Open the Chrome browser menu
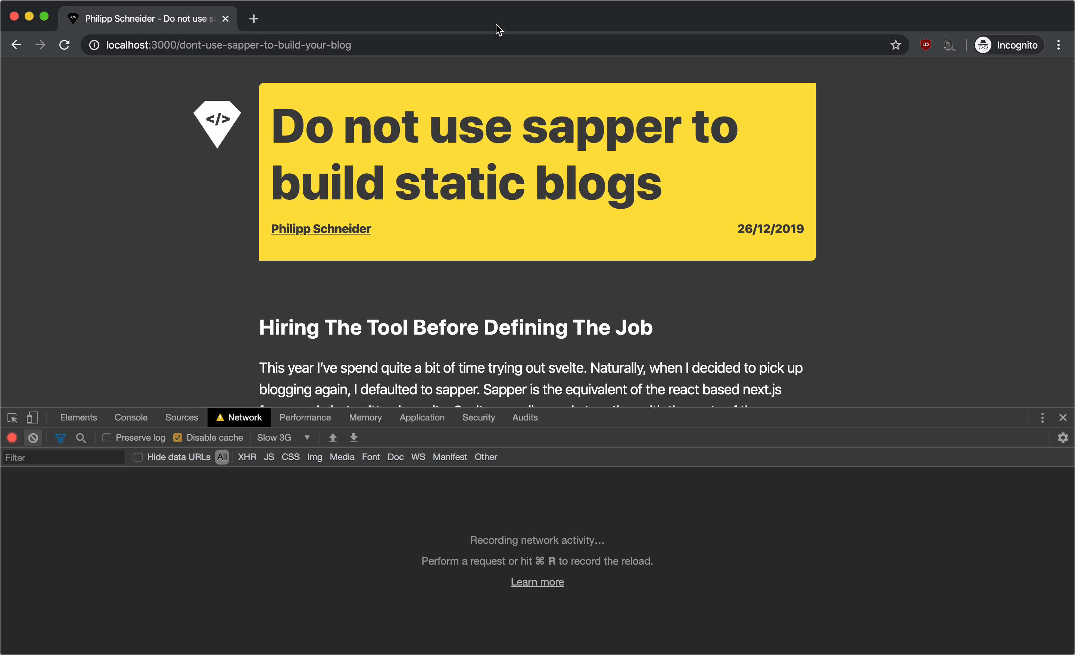The height and width of the screenshot is (655, 1075). (1059, 44)
